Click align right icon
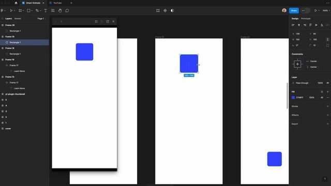The height and width of the screenshot is (186, 331). 305,25
